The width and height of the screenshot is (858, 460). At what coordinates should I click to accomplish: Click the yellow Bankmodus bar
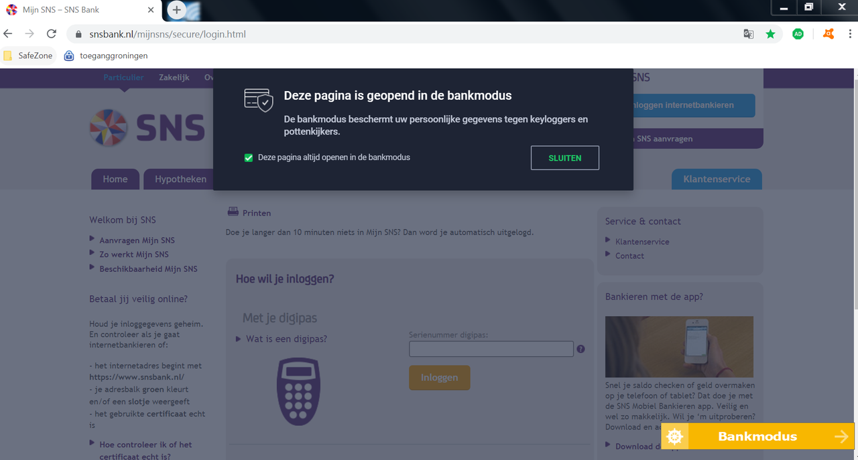coord(757,437)
